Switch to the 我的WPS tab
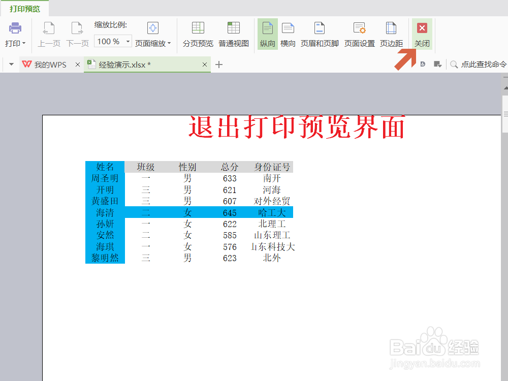Screen dimensions: 508x381 49,65
